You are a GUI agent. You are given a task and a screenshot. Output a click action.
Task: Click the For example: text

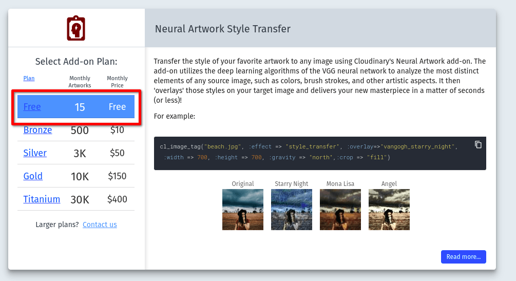(x=175, y=116)
